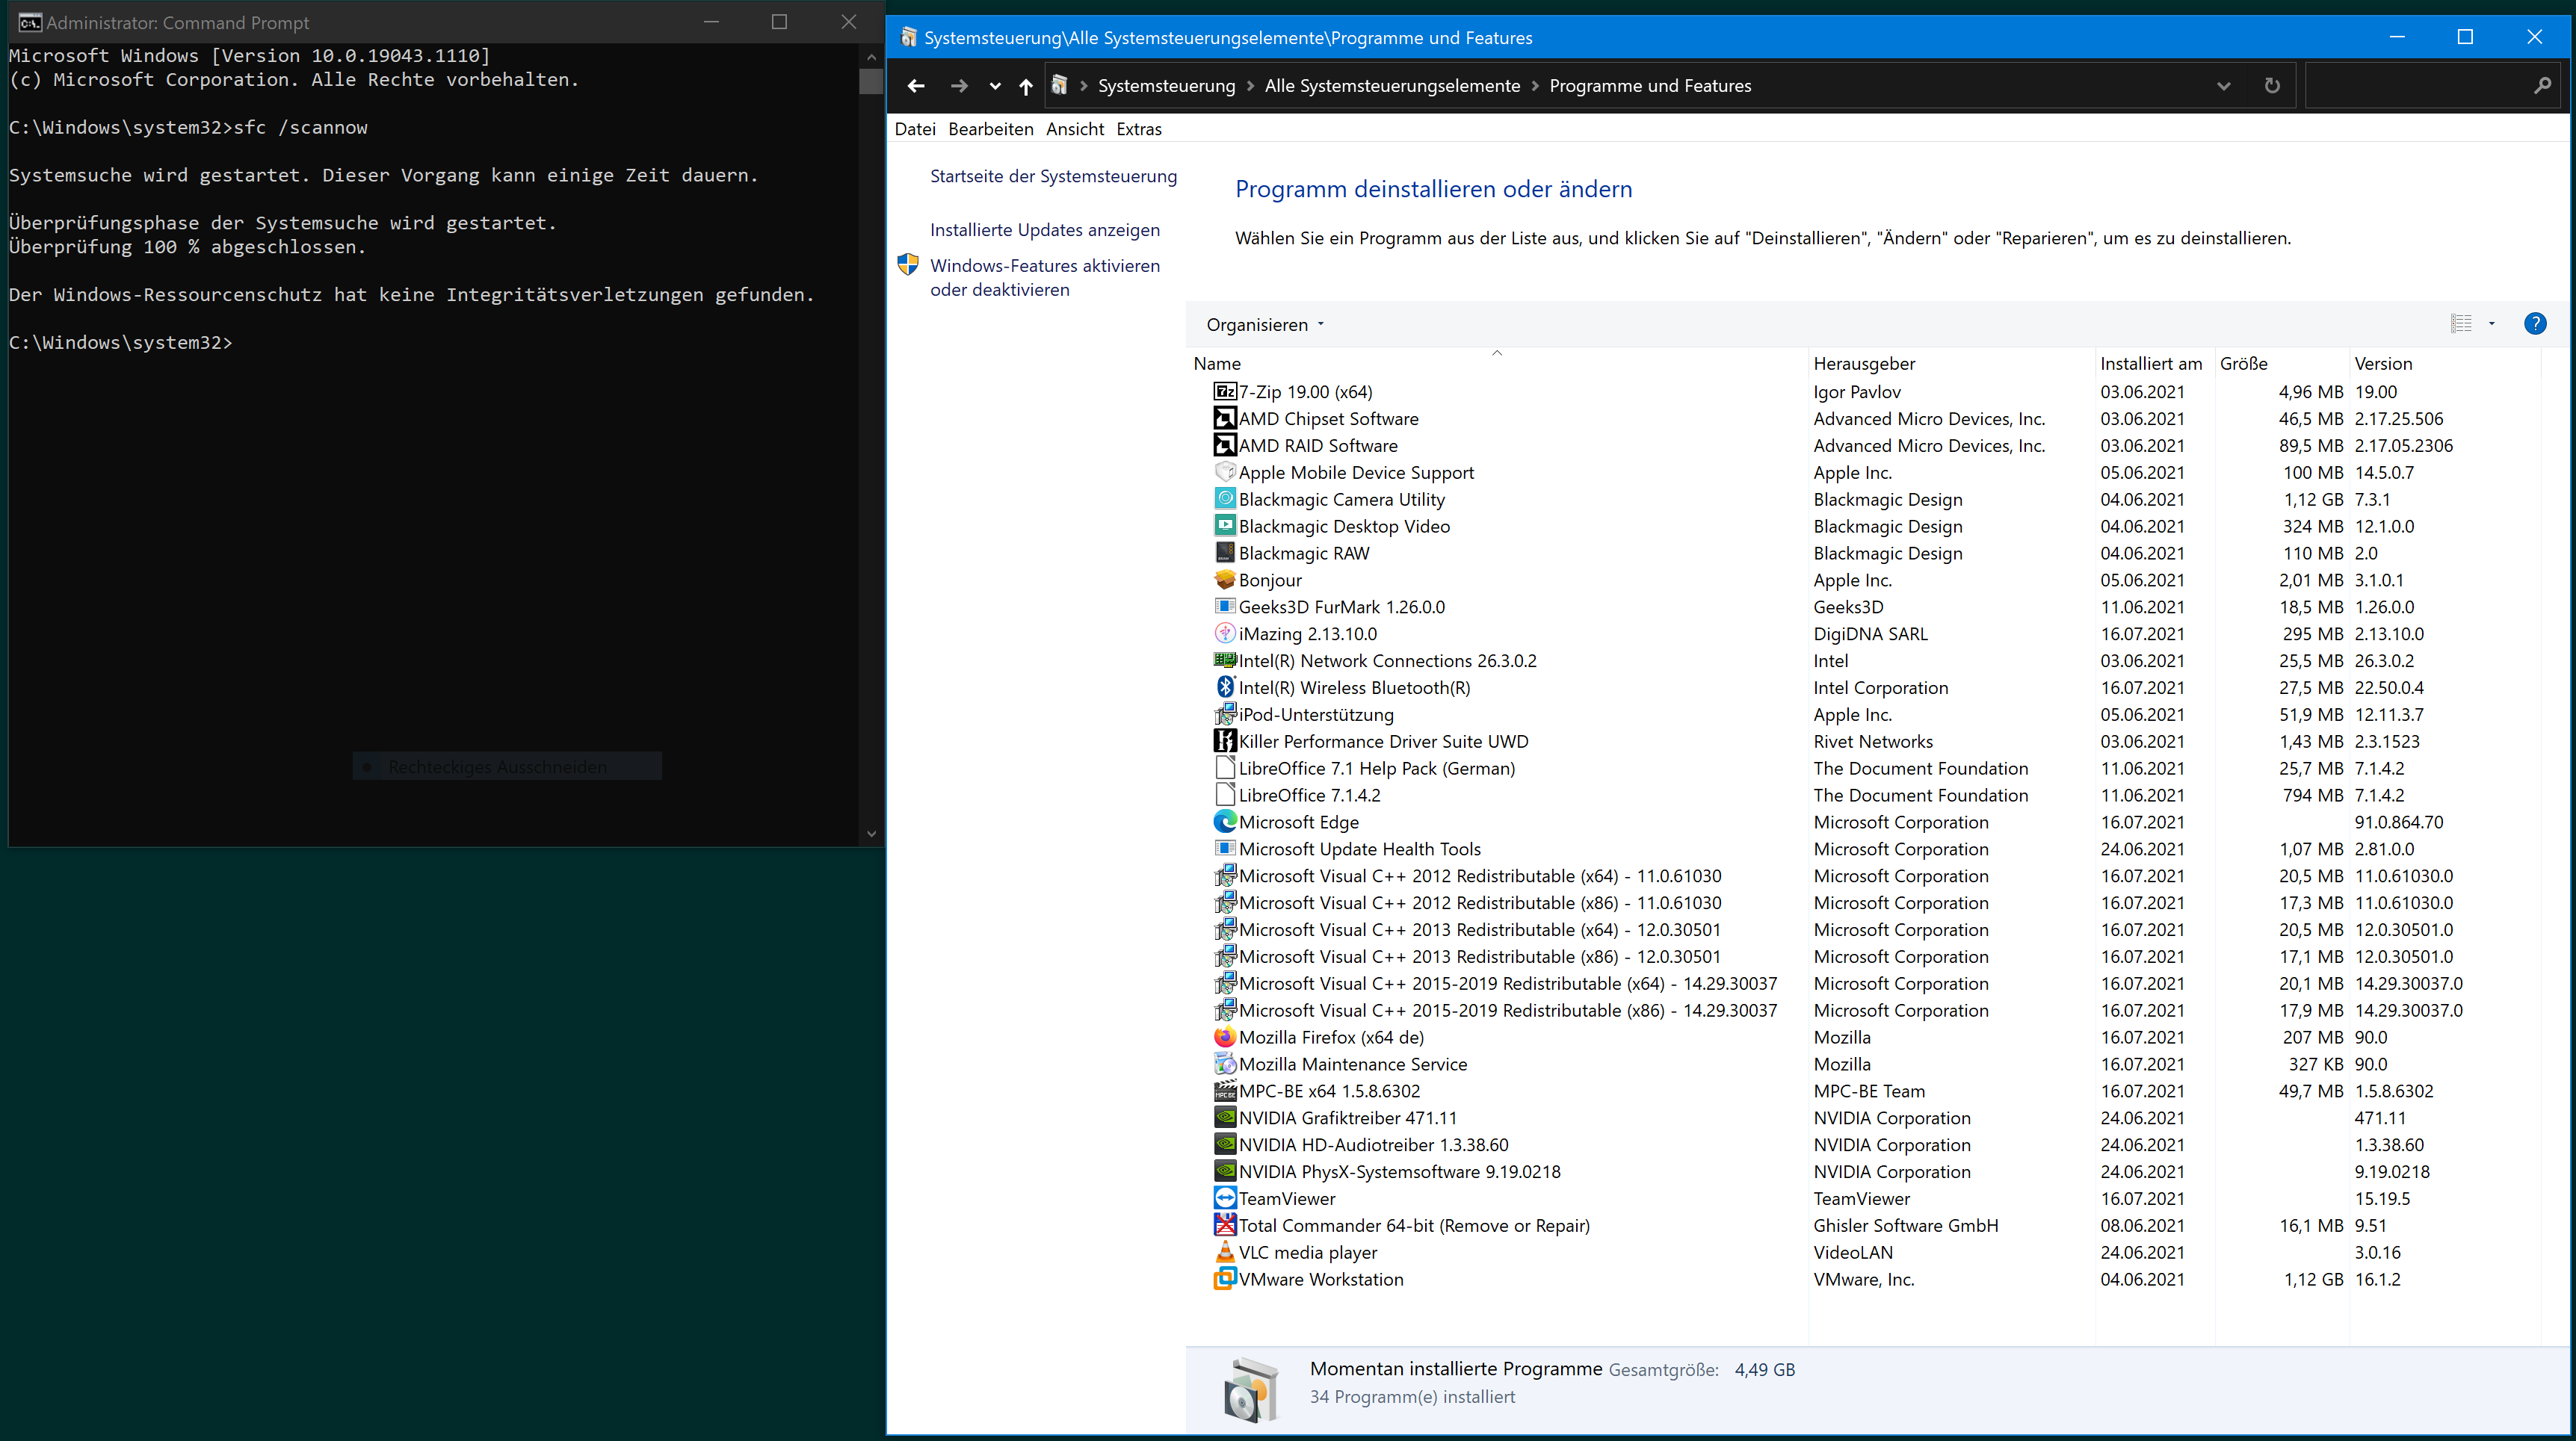Click the Command Prompt scrollbar down arrow
Image resolution: width=2576 pixels, height=1441 pixels.
point(871,834)
